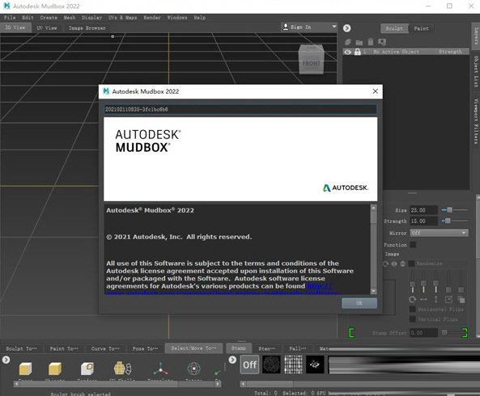The height and width of the screenshot is (396, 480).
Task: Select the Objects selection tool icon
Action: coord(55,369)
